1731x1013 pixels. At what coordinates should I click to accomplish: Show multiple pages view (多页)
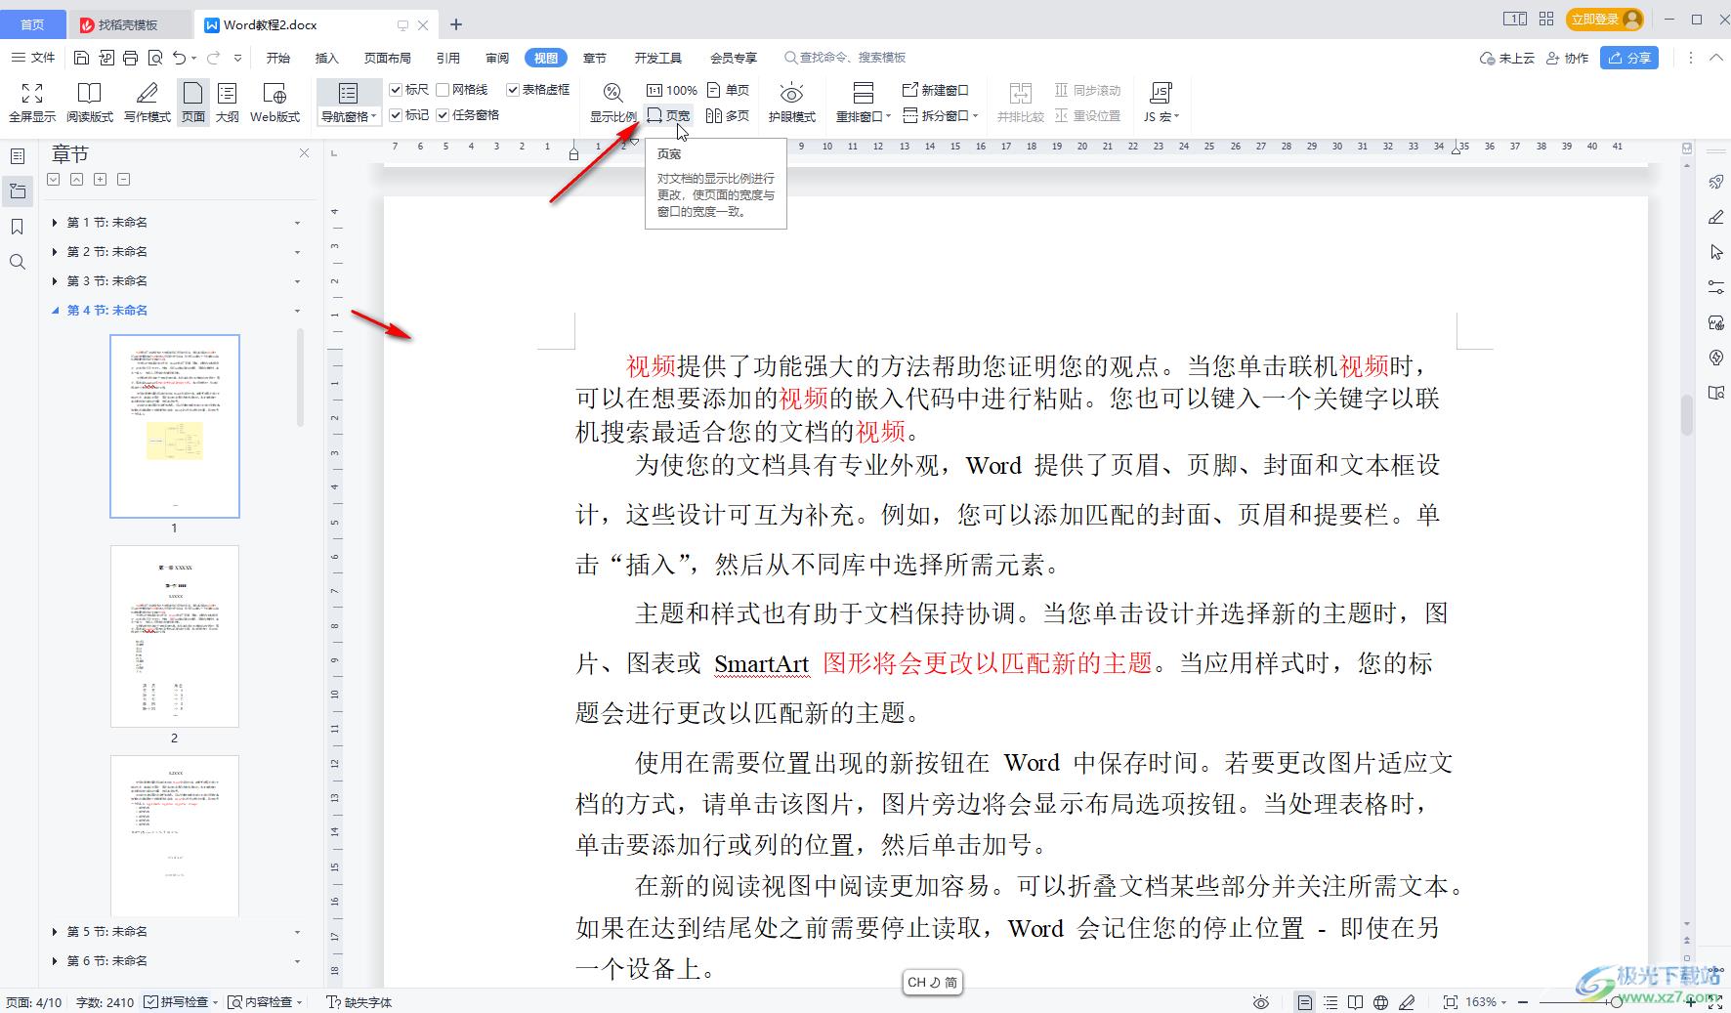point(729,115)
